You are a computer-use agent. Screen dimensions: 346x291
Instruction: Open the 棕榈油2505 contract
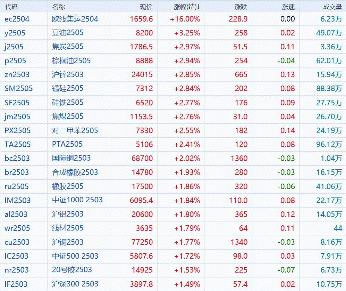(71, 61)
